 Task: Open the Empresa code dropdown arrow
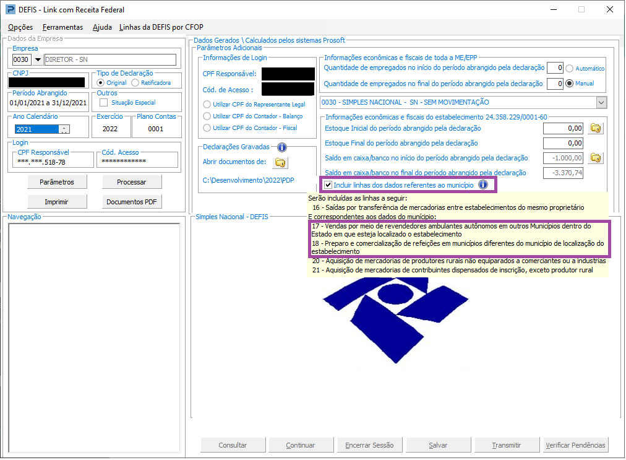38,59
